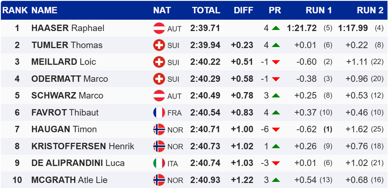Click Swiss flag icon beside Tumler
388x188 pixels.
(159, 45)
